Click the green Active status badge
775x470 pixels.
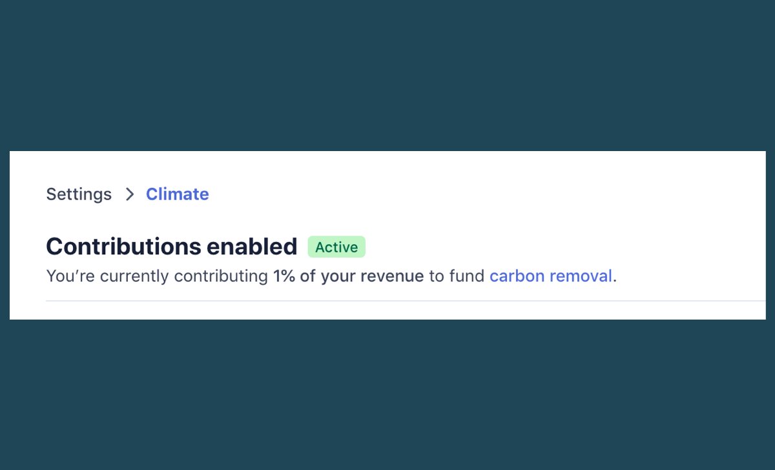pyautogui.click(x=336, y=247)
